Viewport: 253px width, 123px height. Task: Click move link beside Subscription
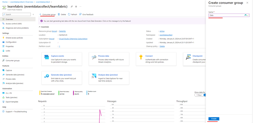pos(52,39)
